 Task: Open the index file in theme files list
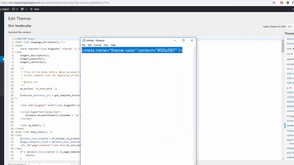290,131
